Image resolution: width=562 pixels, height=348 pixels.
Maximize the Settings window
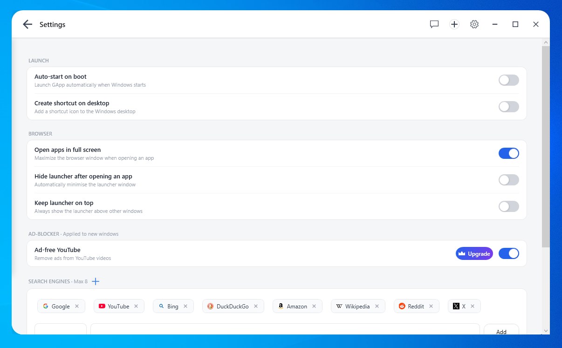point(515,24)
